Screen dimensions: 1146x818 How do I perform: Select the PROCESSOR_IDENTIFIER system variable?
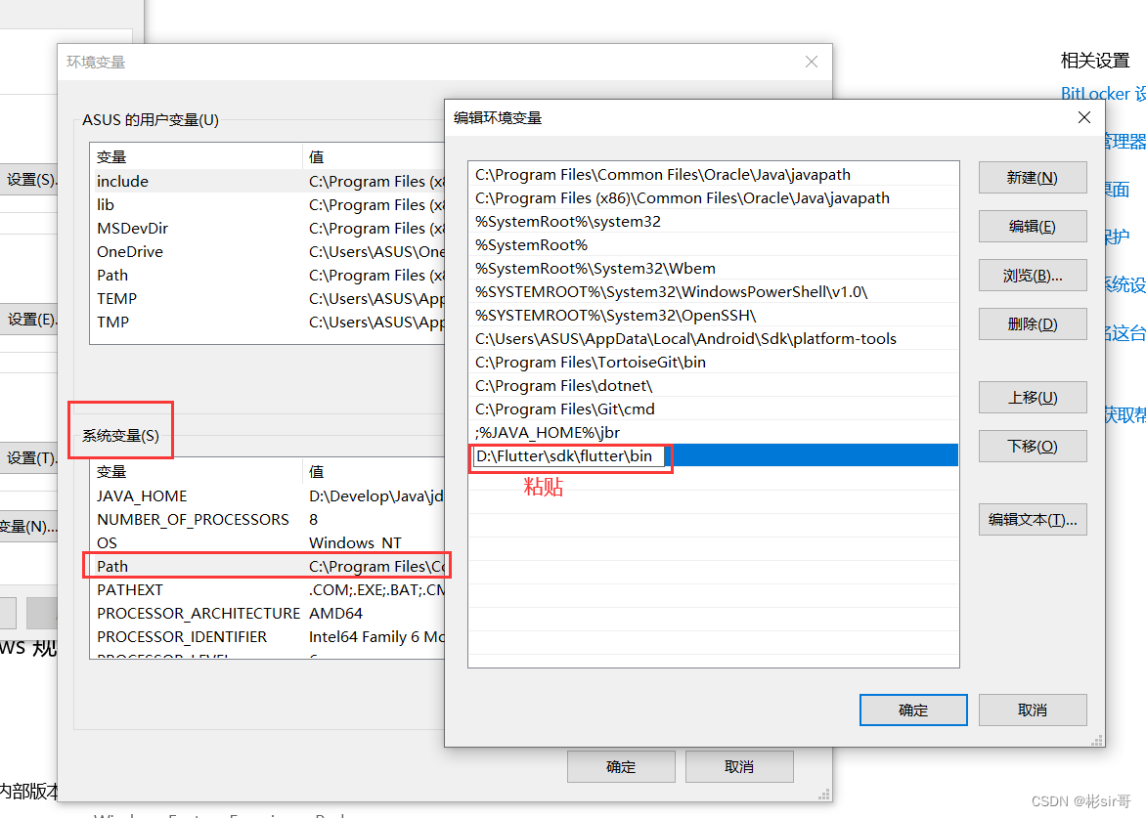(x=268, y=636)
